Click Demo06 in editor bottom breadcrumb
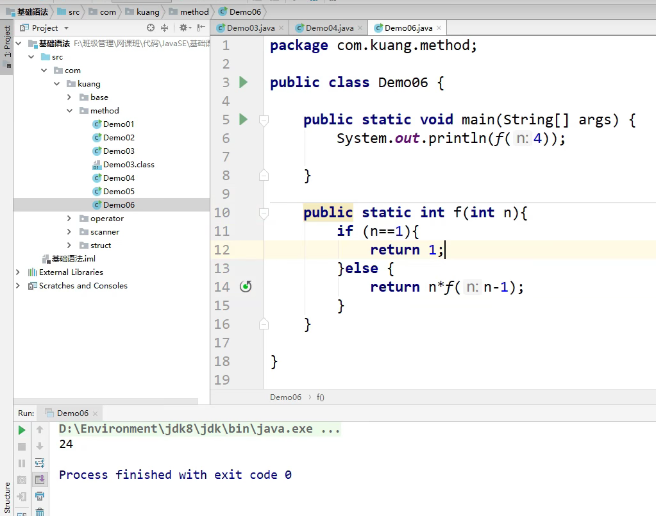 coord(285,397)
